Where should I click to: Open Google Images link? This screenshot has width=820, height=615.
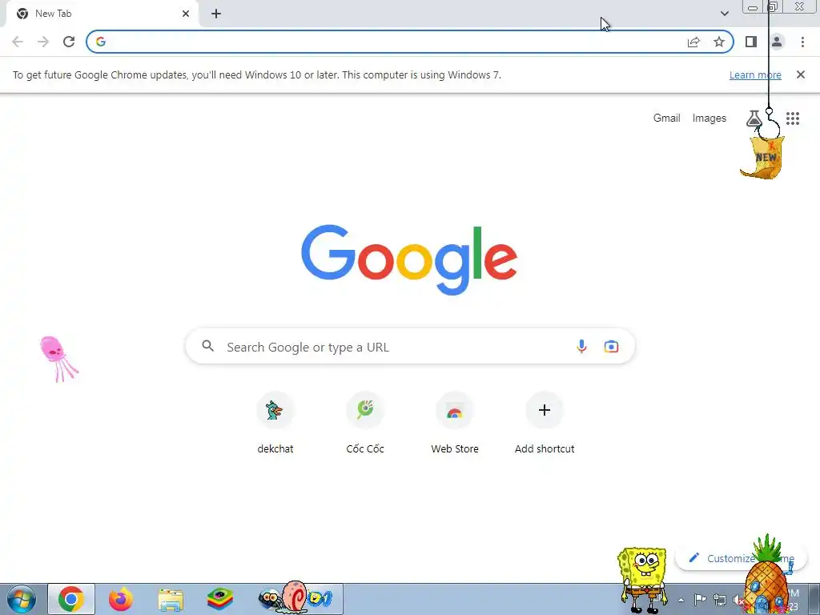click(x=709, y=119)
